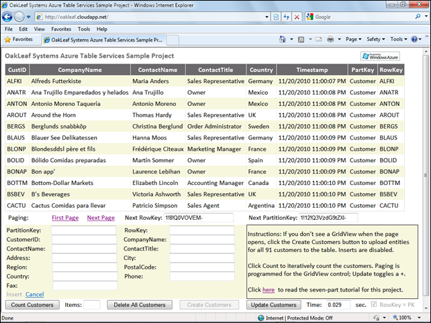Click the Google search magnifier icon
The image size is (431, 323).
[x=418, y=17]
